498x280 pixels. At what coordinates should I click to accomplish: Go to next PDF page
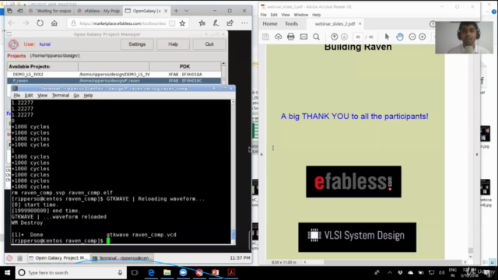pos(344,37)
